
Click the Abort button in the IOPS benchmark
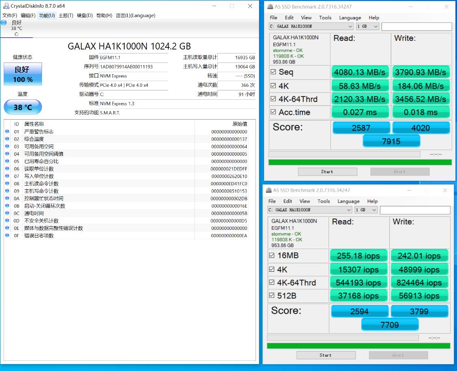(x=398, y=355)
